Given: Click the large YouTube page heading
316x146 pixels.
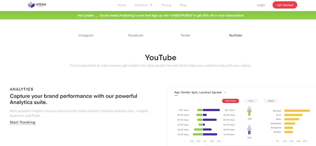Looking at the screenshot, I should coord(161,58).
